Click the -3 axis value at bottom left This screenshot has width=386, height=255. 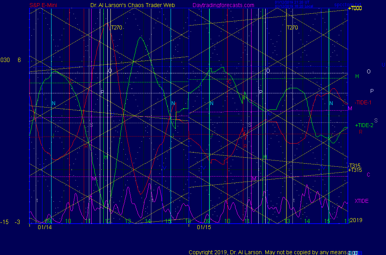pyautogui.click(x=17, y=222)
